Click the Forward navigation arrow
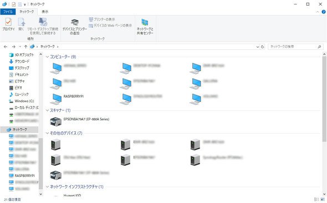The height and width of the screenshot is (203, 327). 13,47
